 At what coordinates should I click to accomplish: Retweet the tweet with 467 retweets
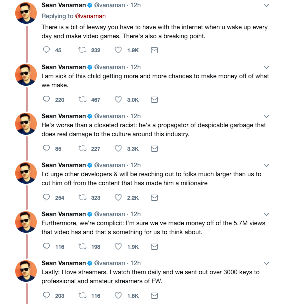click(x=82, y=100)
